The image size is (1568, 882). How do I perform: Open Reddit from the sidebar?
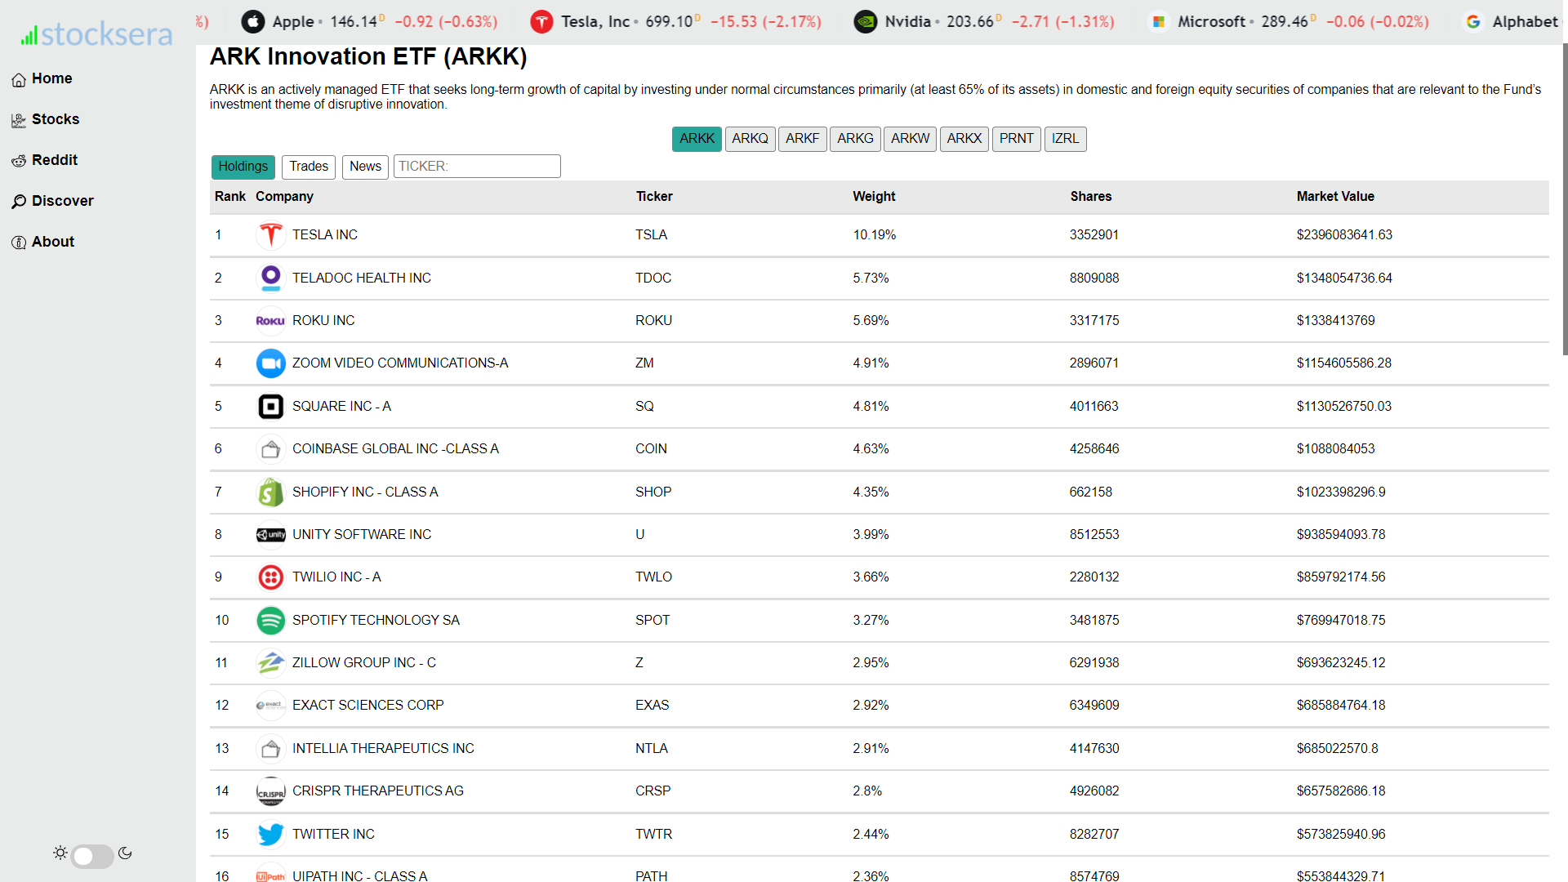point(54,160)
